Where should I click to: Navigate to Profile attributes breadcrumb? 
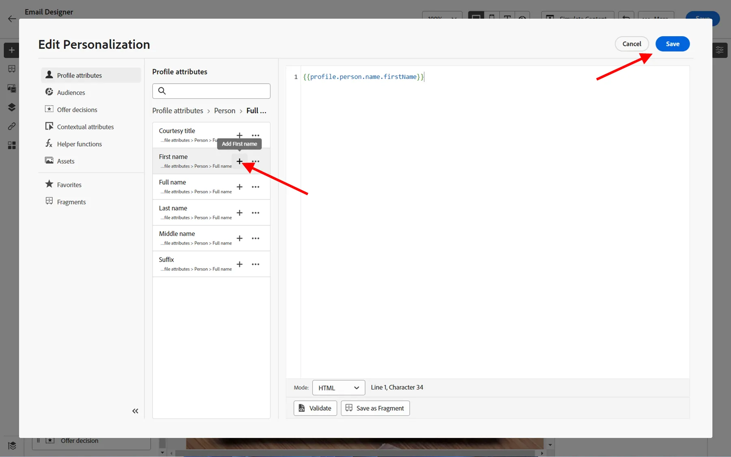pyautogui.click(x=177, y=110)
